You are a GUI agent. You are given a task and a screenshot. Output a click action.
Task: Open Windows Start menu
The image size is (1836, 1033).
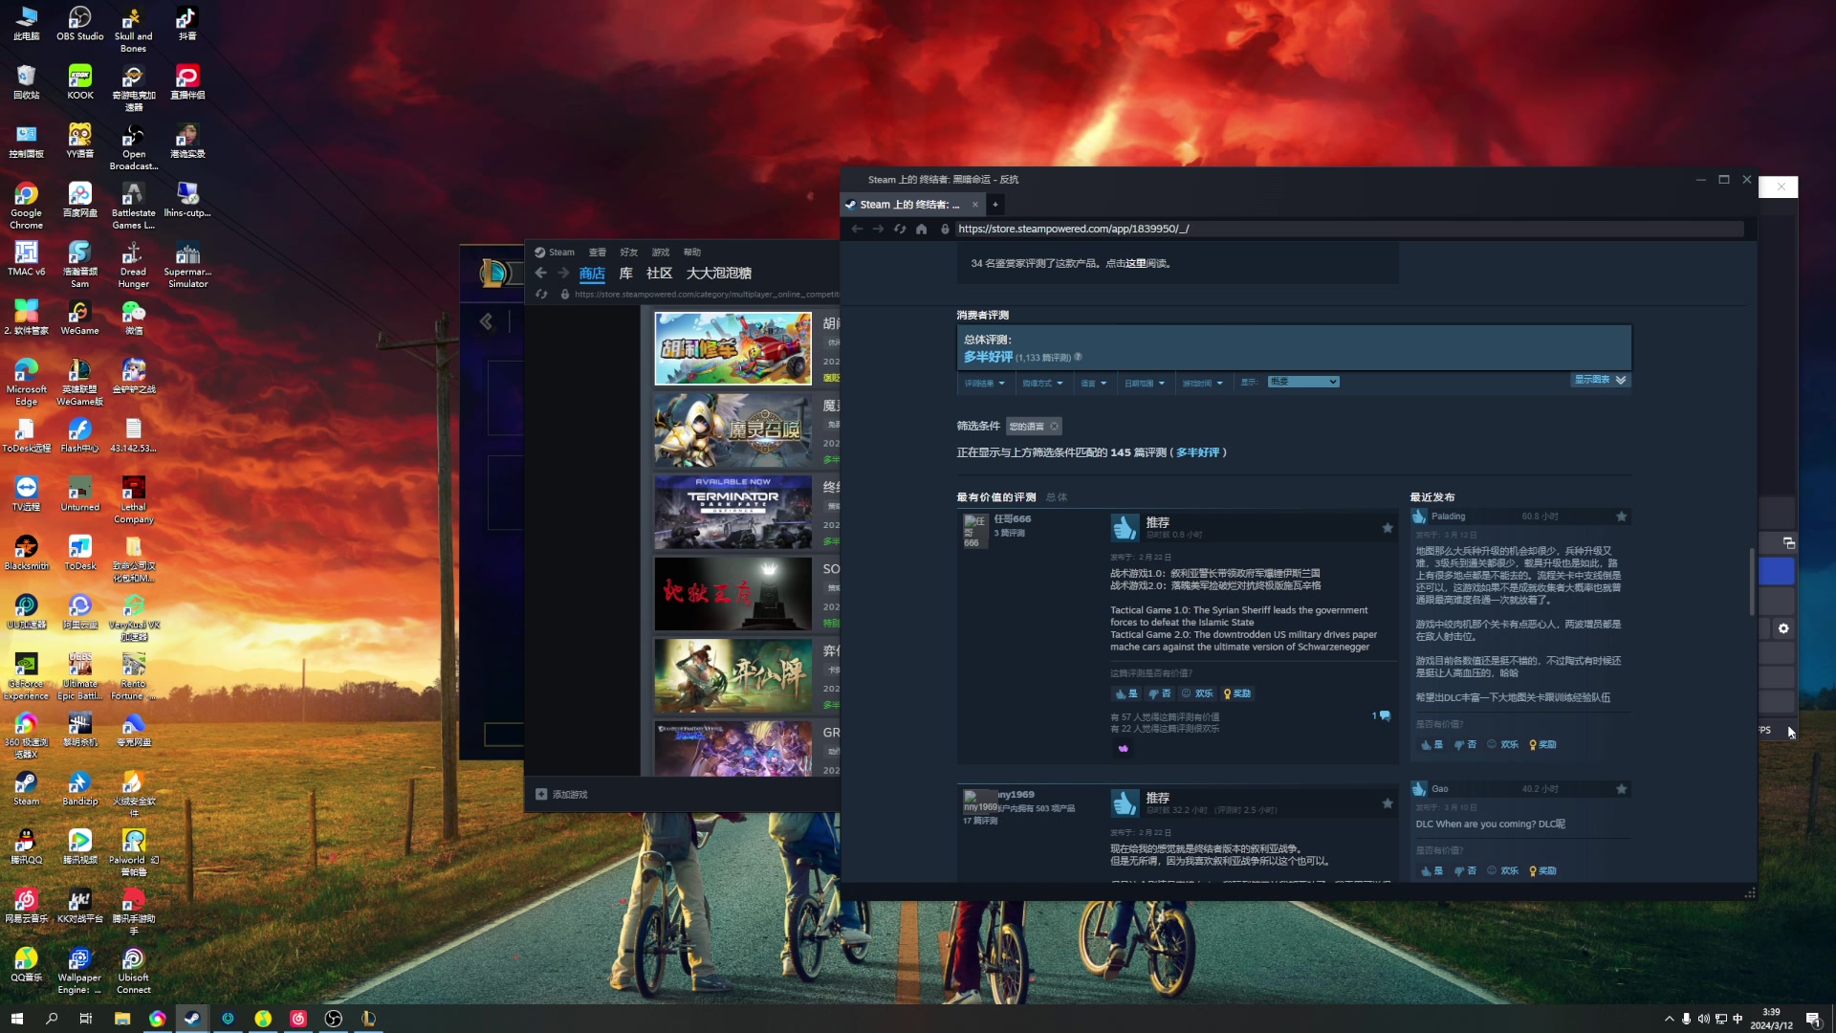(x=16, y=1019)
